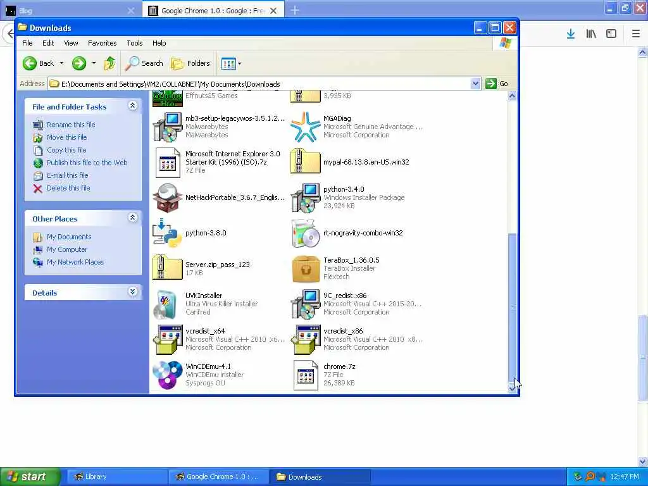Click the Start button
Image resolution: width=648 pixels, height=486 pixels.
coord(30,477)
